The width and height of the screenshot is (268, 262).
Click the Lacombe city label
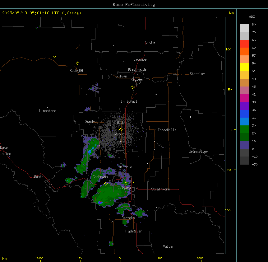(140, 59)
